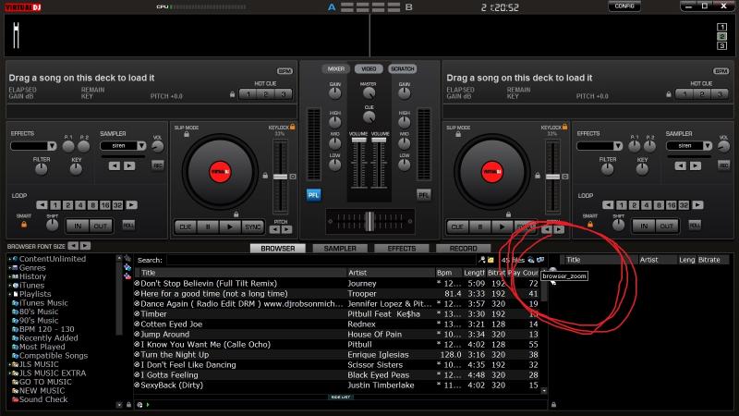Decrease browser font size with left arrow
The image size is (739, 416).
pyautogui.click(x=73, y=246)
